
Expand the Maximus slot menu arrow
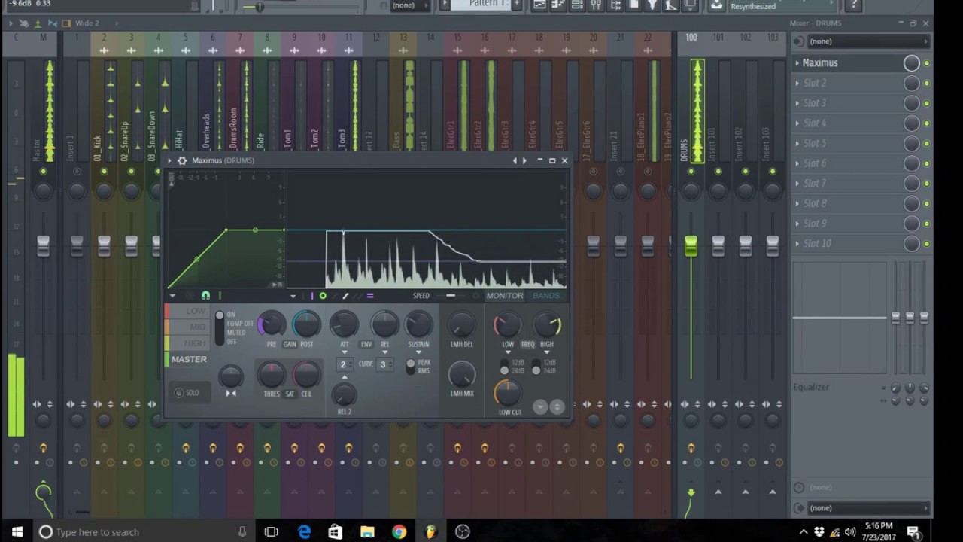797,63
